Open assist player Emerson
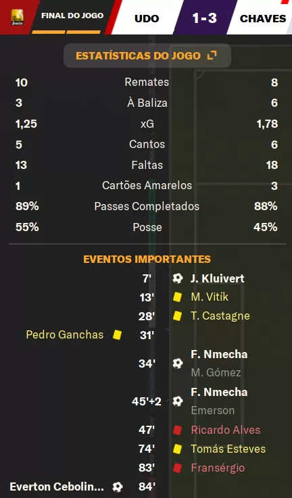Viewport: 292px width, 498px height. pos(212,410)
